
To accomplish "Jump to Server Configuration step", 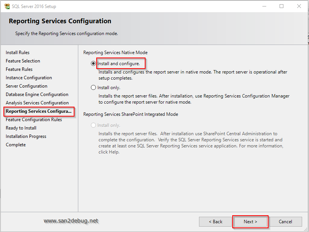I will pyautogui.click(x=26, y=86).
